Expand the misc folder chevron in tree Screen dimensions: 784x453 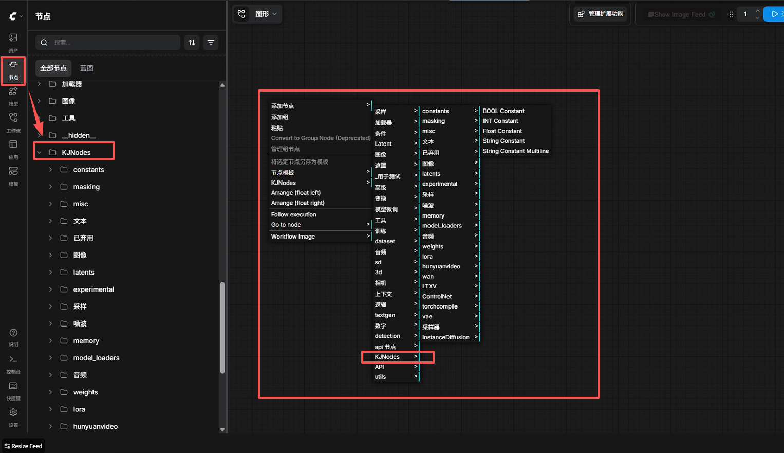click(50, 204)
